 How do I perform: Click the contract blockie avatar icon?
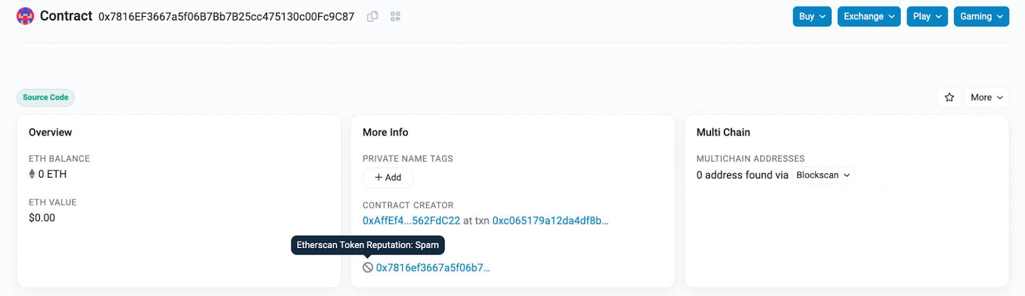pos(25,16)
